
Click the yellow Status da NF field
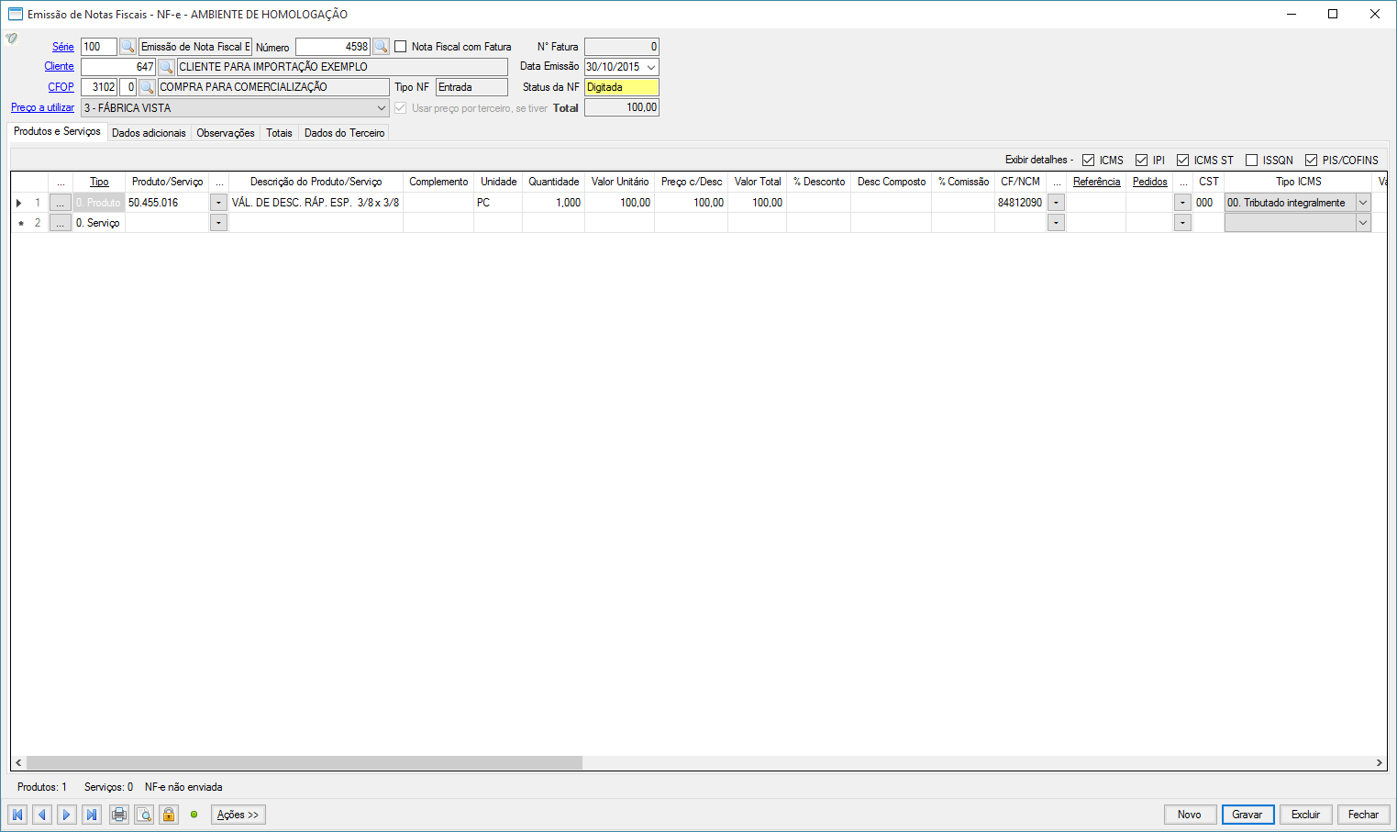coord(622,87)
